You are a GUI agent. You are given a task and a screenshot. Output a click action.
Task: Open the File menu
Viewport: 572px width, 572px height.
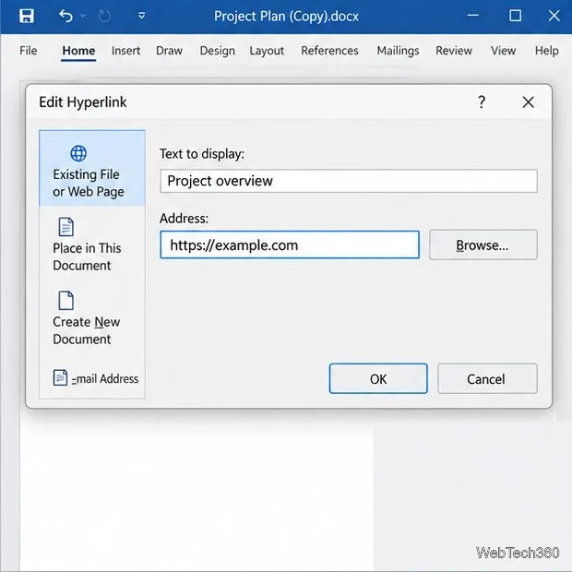tap(28, 51)
